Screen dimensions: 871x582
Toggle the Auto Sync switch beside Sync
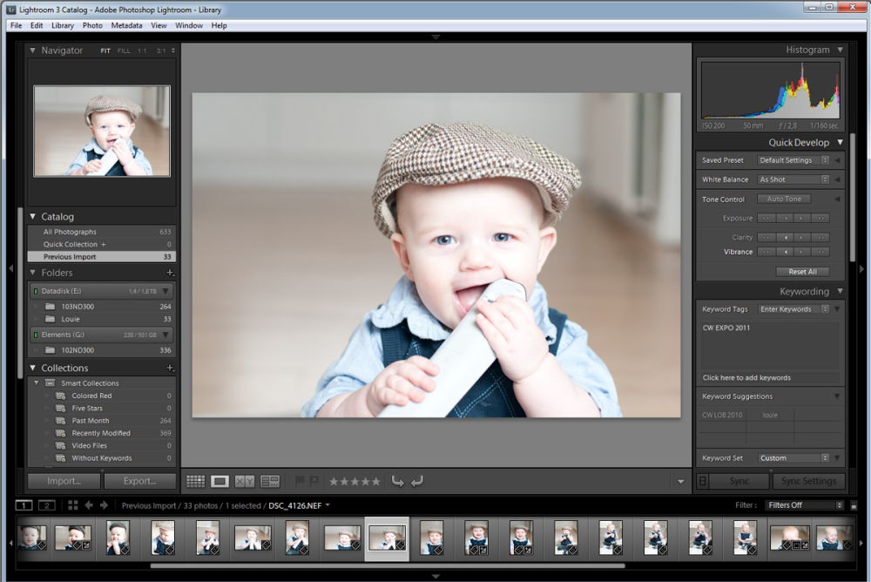[x=703, y=481]
